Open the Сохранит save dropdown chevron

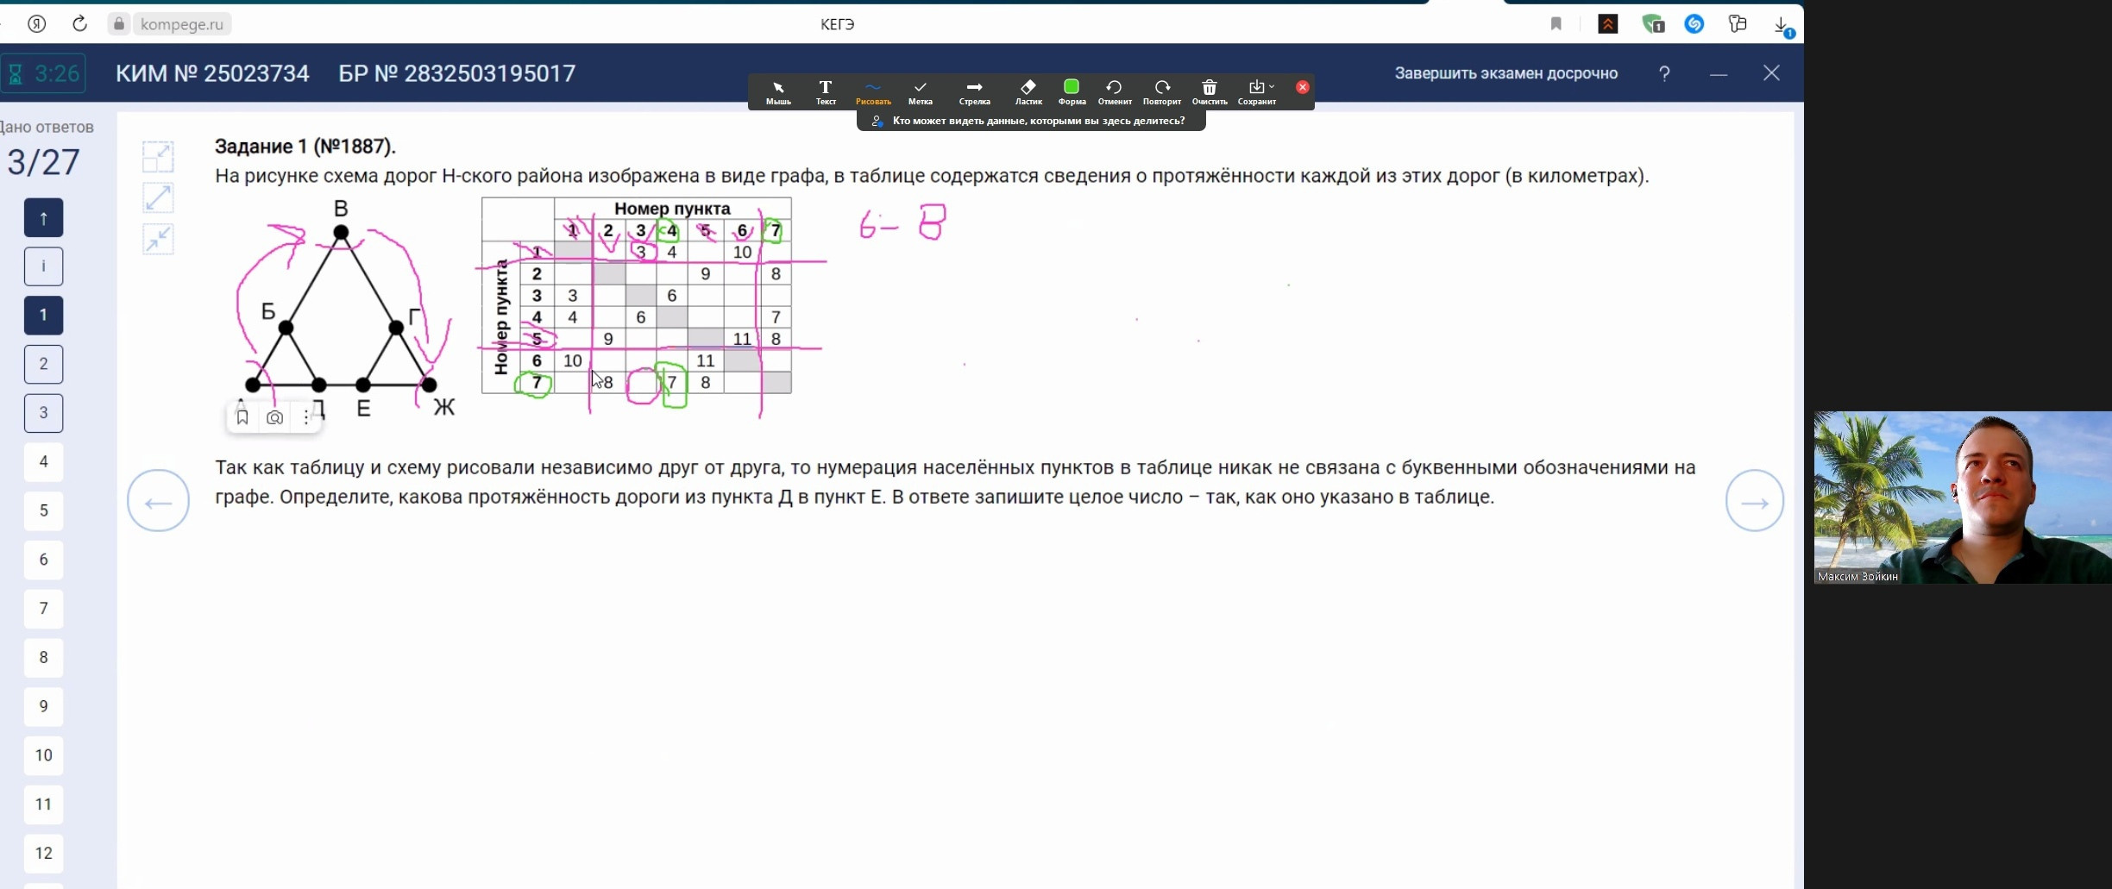1270,86
